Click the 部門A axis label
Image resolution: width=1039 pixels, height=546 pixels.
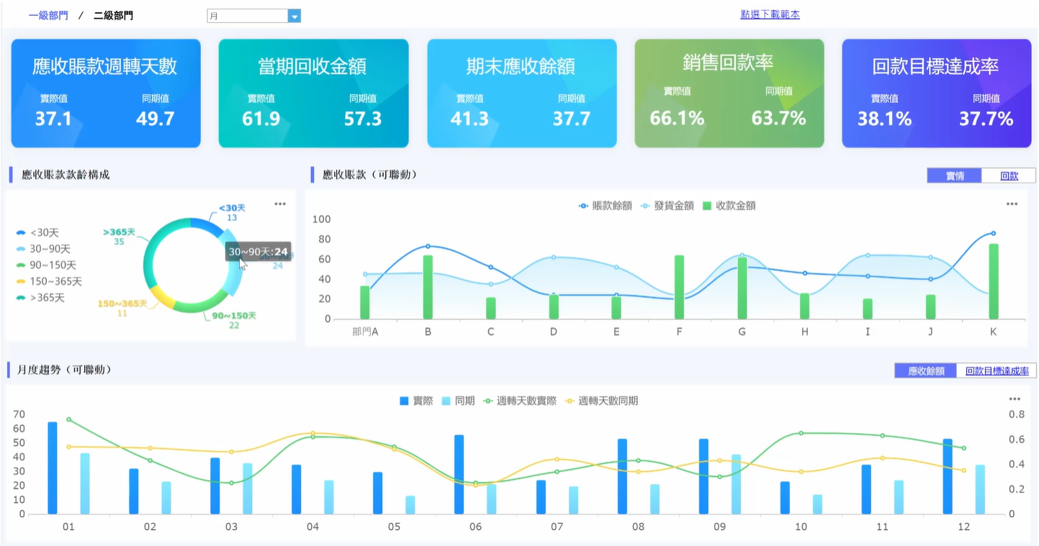click(x=365, y=332)
